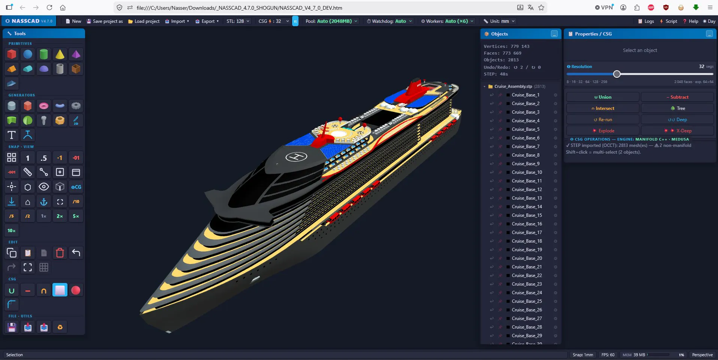Open the Logs panel
The image size is (718, 360).
pyautogui.click(x=646, y=21)
